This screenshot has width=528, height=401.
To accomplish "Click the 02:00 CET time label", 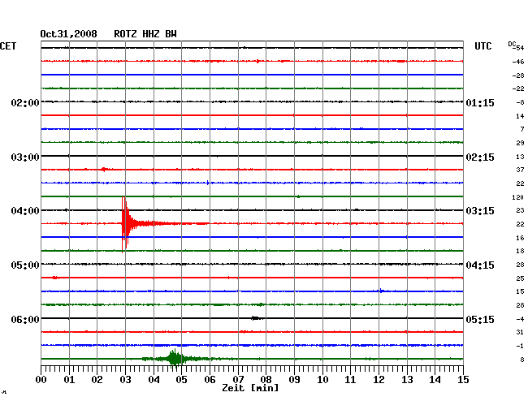I will [x=25, y=102].
